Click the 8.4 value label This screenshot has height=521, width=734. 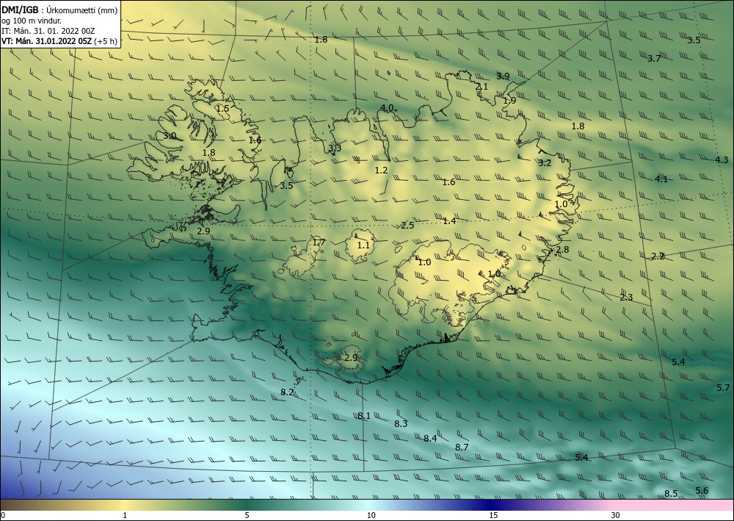point(430,439)
